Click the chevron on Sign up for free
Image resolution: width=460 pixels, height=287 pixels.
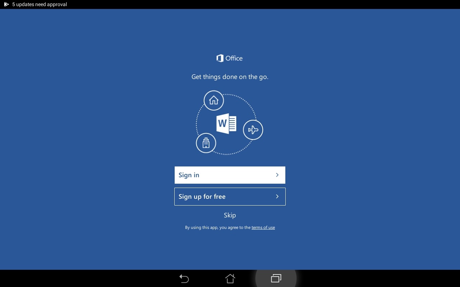tap(277, 197)
